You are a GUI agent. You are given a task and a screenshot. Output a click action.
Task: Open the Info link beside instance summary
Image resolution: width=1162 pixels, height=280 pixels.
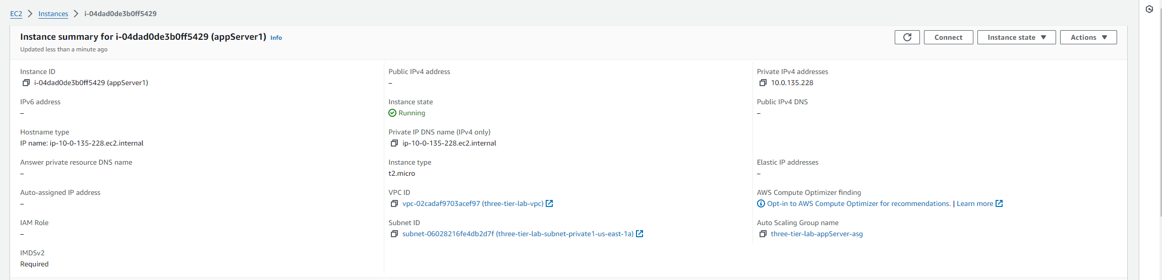coord(276,38)
